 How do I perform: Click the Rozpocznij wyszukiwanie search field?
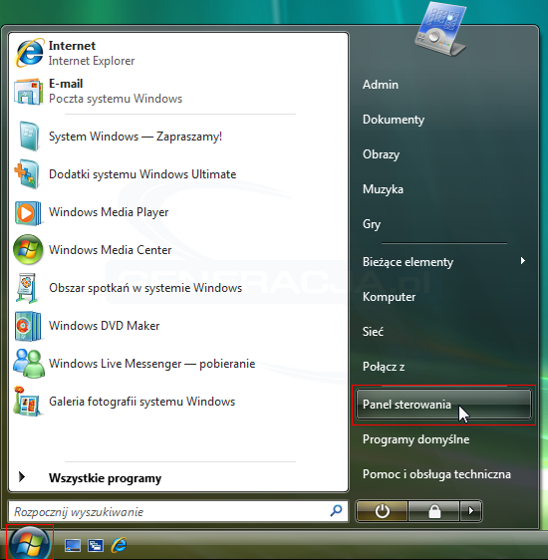tap(177, 511)
